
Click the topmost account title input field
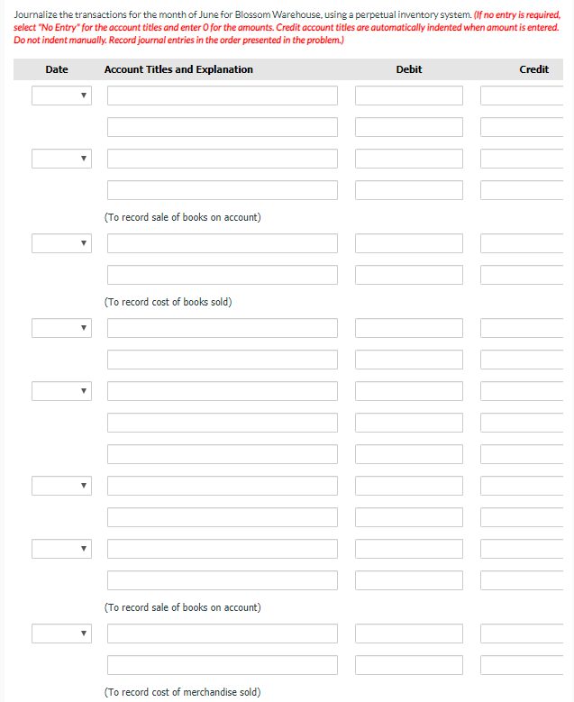click(223, 96)
